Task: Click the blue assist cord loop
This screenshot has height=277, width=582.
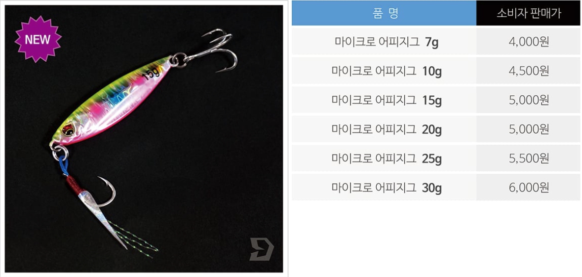Action: (64, 165)
